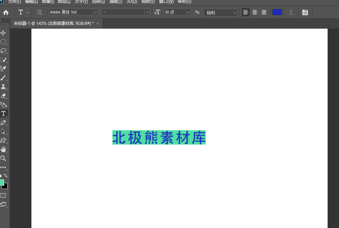Click the Adobe 黑体 Std font field
Image resolution: width=339 pixels, height=228 pixels.
pos(71,12)
